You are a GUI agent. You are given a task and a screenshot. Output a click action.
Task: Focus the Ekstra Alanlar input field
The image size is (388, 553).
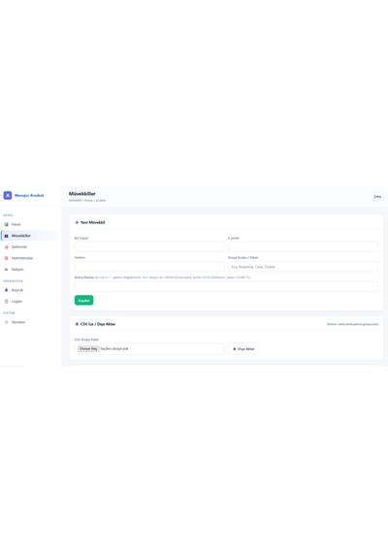coord(226,286)
